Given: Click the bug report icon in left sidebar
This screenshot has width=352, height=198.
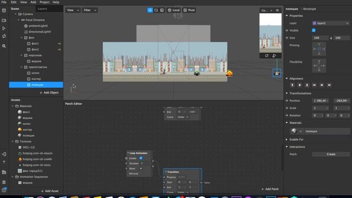Looking at the screenshot, I should click(4, 182).
